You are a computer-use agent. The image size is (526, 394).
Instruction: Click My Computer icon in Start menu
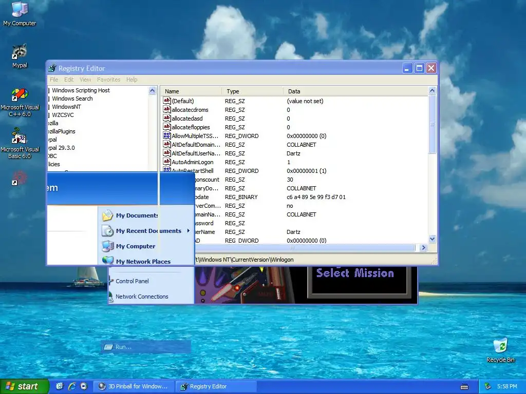[108, 246]
